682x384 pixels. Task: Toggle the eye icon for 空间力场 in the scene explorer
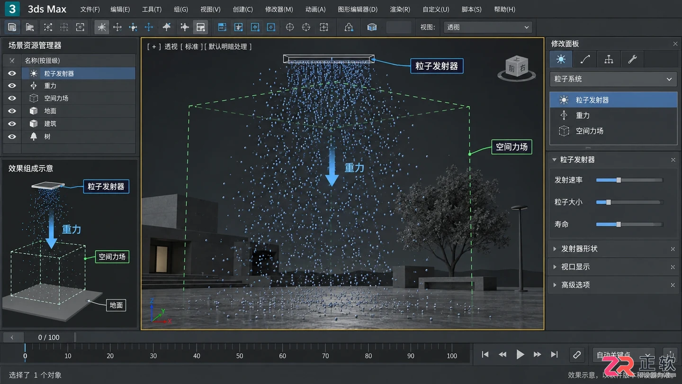coord(12,98)
